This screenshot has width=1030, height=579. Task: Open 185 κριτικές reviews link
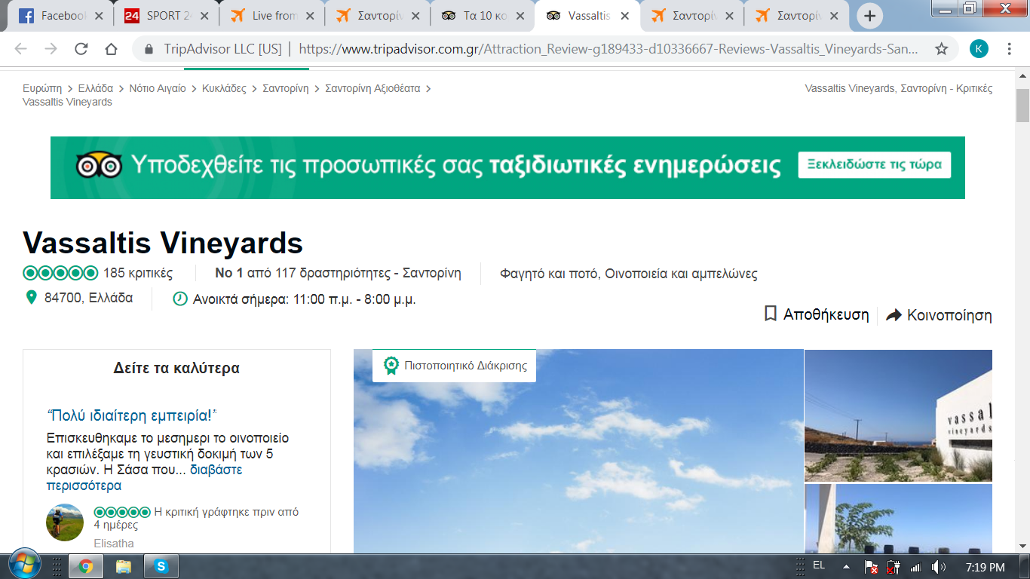(x=138, y=273)
